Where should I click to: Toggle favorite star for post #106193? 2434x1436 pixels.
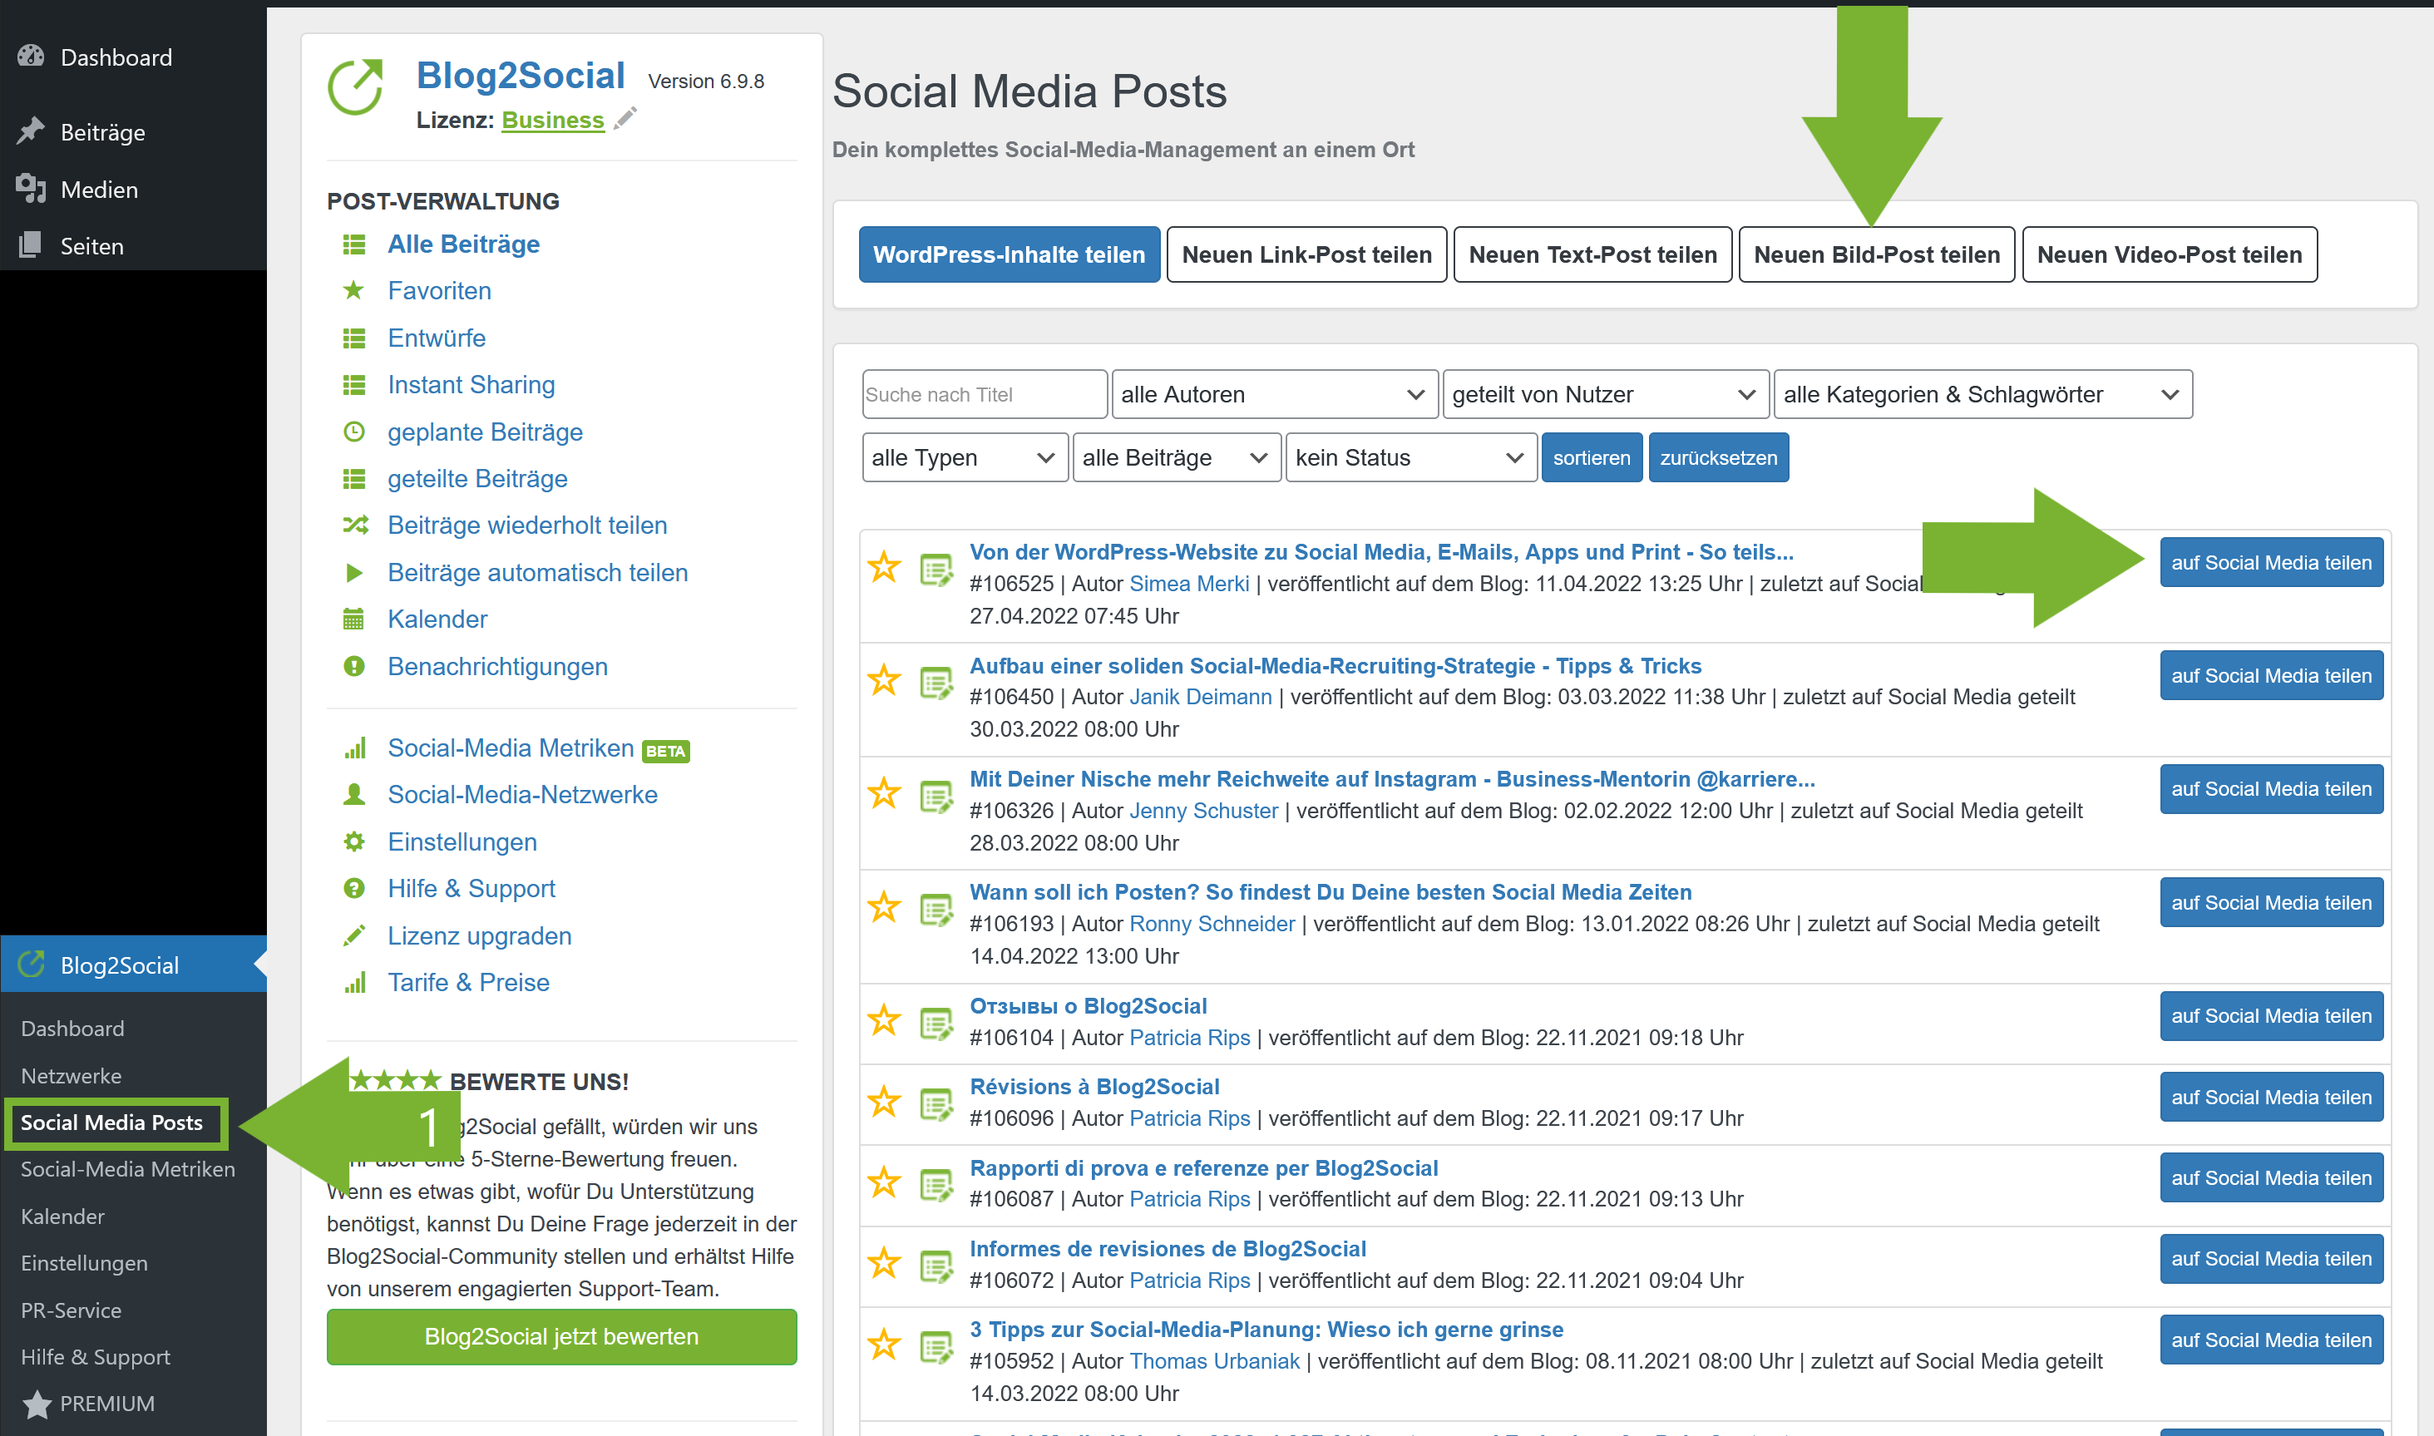pyautogui.click(x=884, y=908)
